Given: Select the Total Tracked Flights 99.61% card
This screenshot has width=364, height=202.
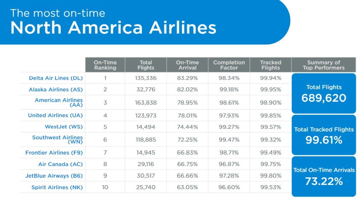Looking at the screenshot, I should pos(324,135).
